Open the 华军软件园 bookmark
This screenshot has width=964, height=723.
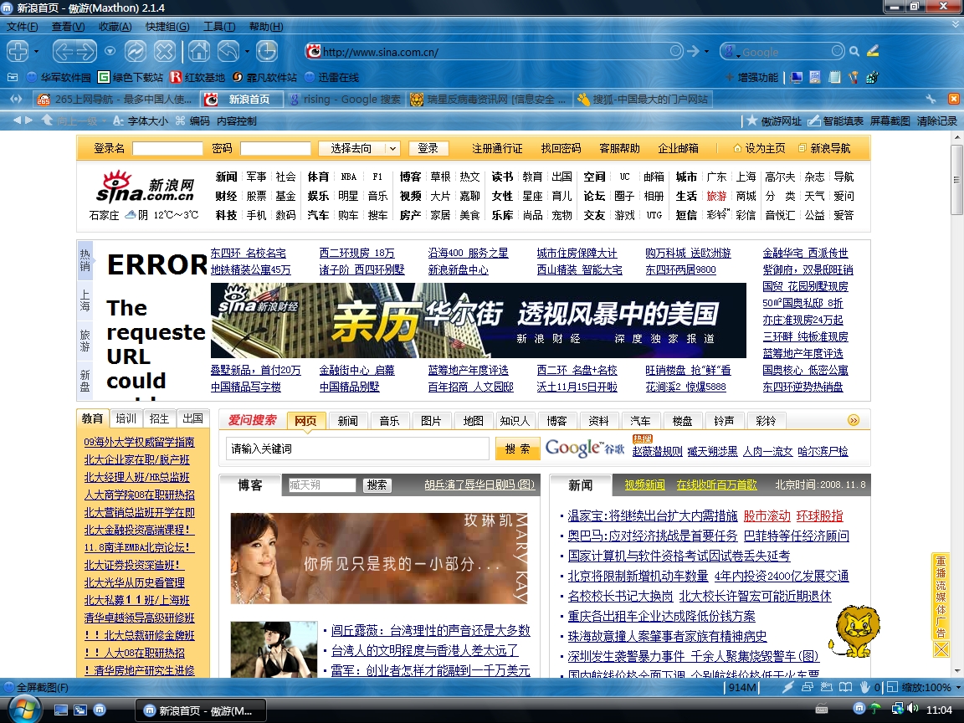pos(59,78)
